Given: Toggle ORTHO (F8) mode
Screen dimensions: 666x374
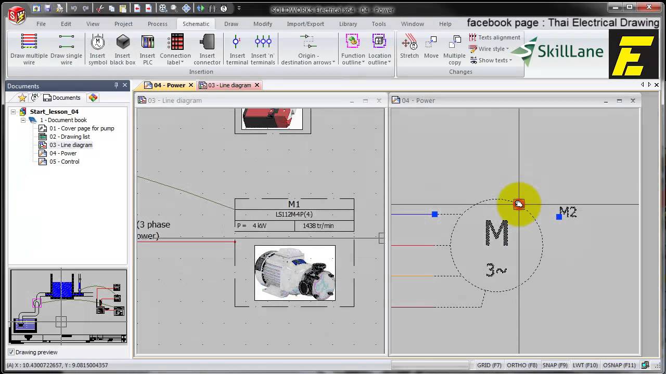Looking at the screenshot, I should click(522, 365).
